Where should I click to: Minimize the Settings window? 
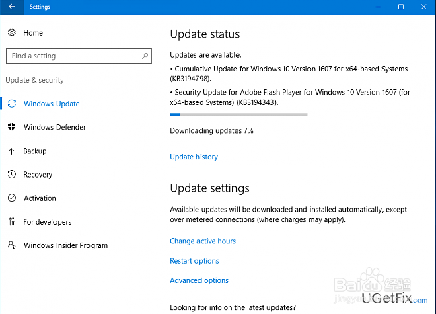click(x=378, y=7)
